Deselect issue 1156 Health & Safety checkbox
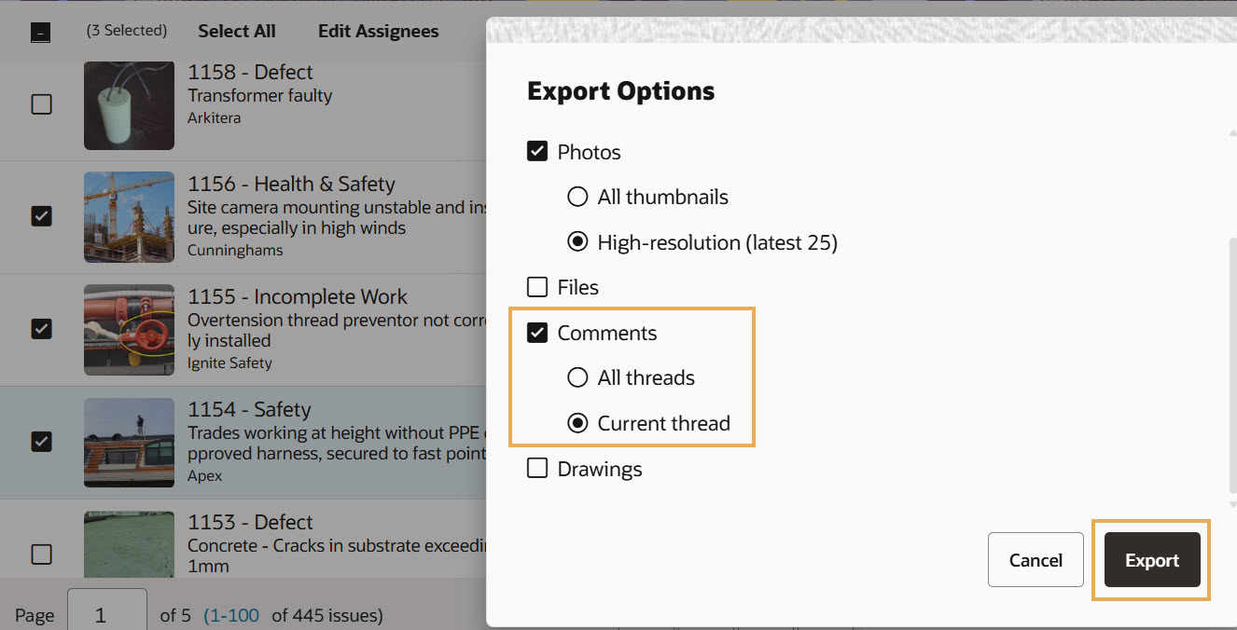This screenshot has width=1237, height=630. coord(41,216)
